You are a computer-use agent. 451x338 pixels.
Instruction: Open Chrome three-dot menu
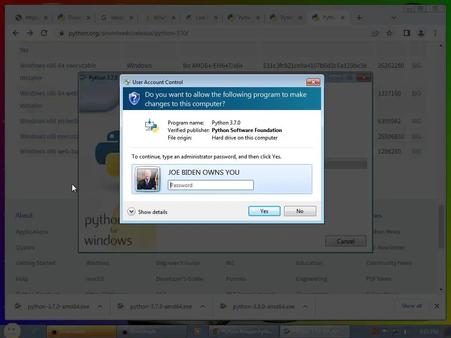pyautogui.click(x=435, y=33)
